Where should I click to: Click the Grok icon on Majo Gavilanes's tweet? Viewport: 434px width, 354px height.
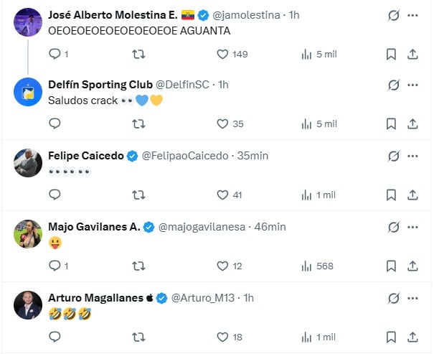tap(392, 226)
